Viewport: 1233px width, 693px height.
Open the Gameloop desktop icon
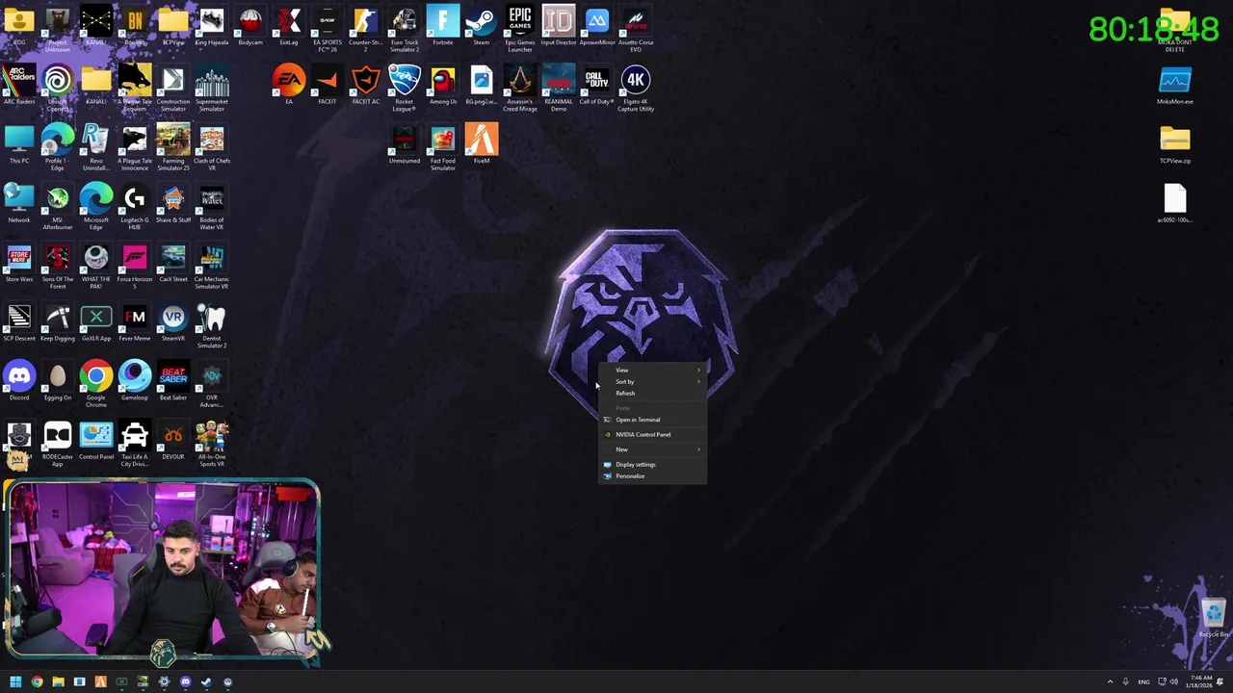[135, 381]
